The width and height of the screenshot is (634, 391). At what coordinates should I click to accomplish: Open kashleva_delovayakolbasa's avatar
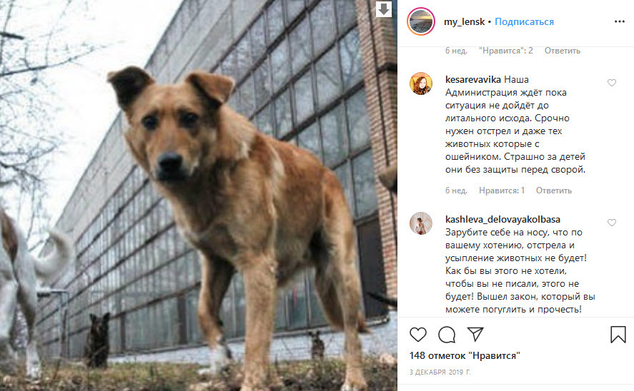click(x=421, y=223)
